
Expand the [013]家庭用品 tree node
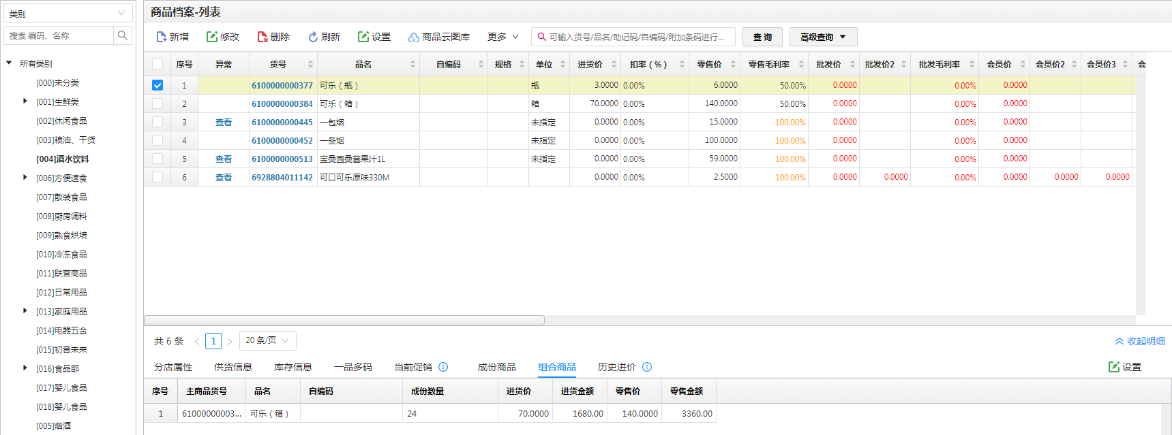coord(25,311)
